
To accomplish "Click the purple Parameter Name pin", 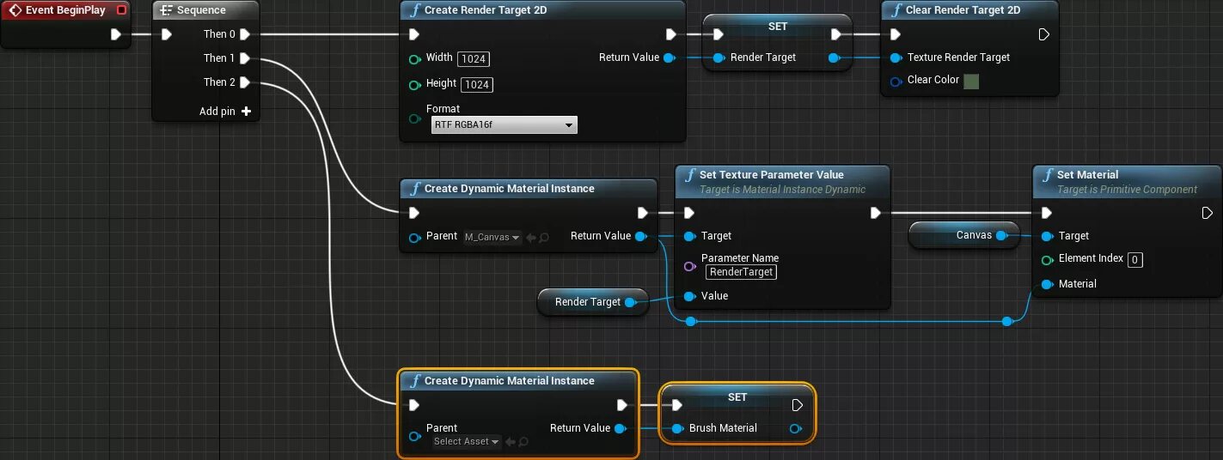I will pyautogui.click(x=689, y=267).
